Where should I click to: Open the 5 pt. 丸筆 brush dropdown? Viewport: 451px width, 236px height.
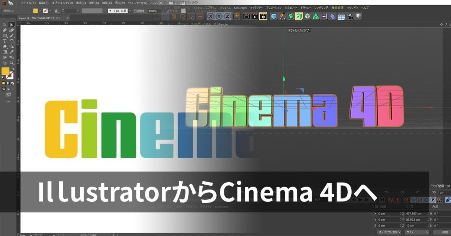coord(130,11)
